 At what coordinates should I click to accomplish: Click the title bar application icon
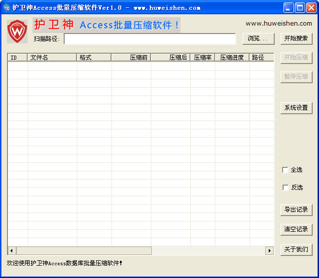(6, 7)
